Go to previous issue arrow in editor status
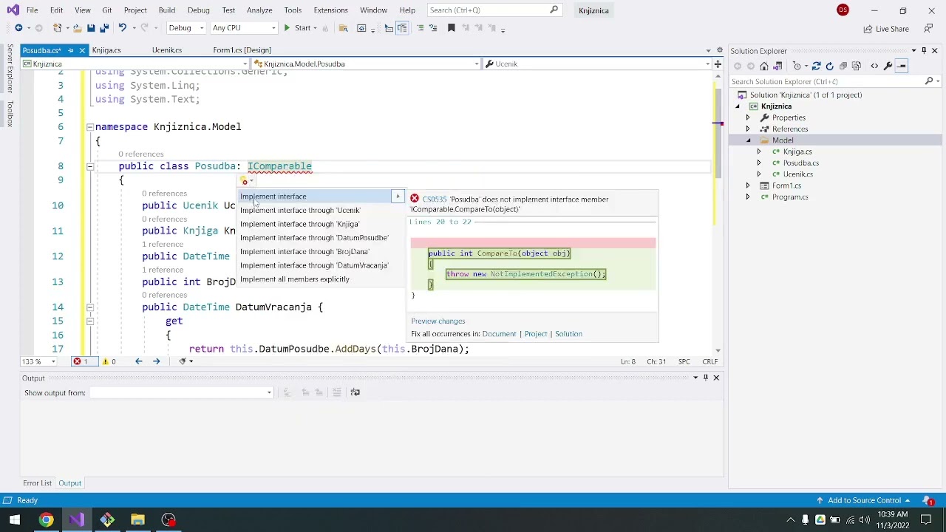Image resolution: width=946 pixels, height=532 pixels. tap(138, 361)
